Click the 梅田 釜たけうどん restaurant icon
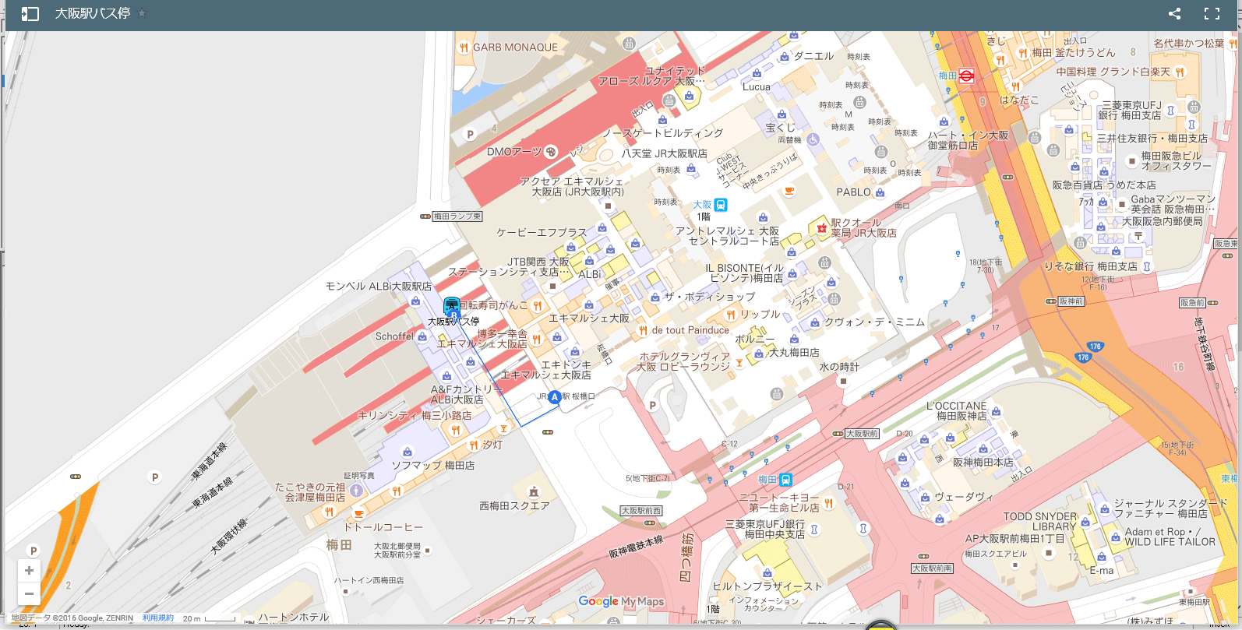This screenshot has height=630, width=1242. [x=1022, y=53]
